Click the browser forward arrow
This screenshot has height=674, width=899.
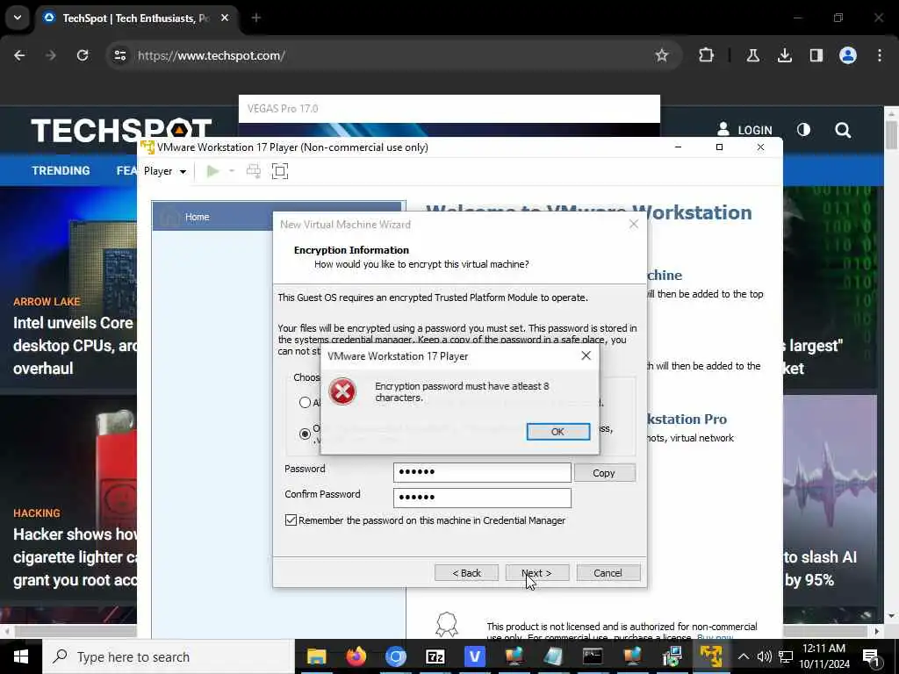point(51,55)
